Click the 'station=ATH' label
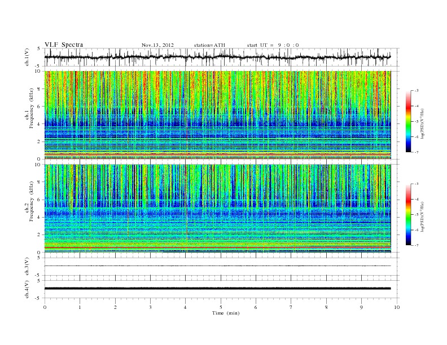The image size is (447, 345). 209,45
